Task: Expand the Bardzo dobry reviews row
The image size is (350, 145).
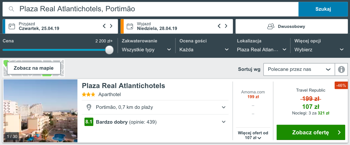Action: coord(224,122)
